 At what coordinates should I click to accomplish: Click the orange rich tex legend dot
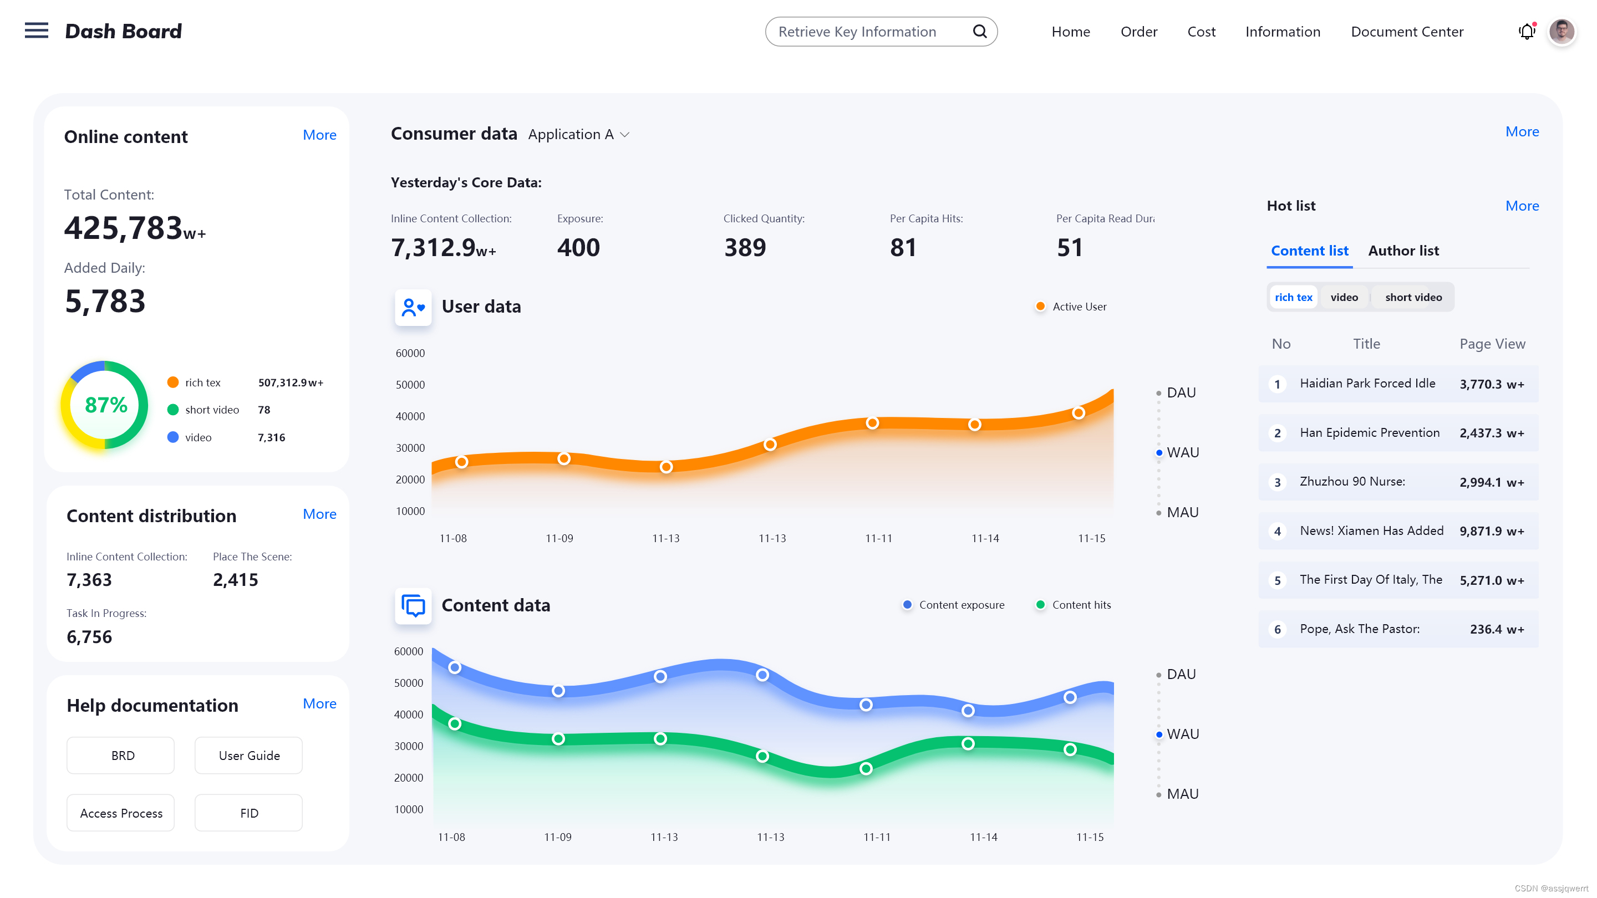point(173,382)
